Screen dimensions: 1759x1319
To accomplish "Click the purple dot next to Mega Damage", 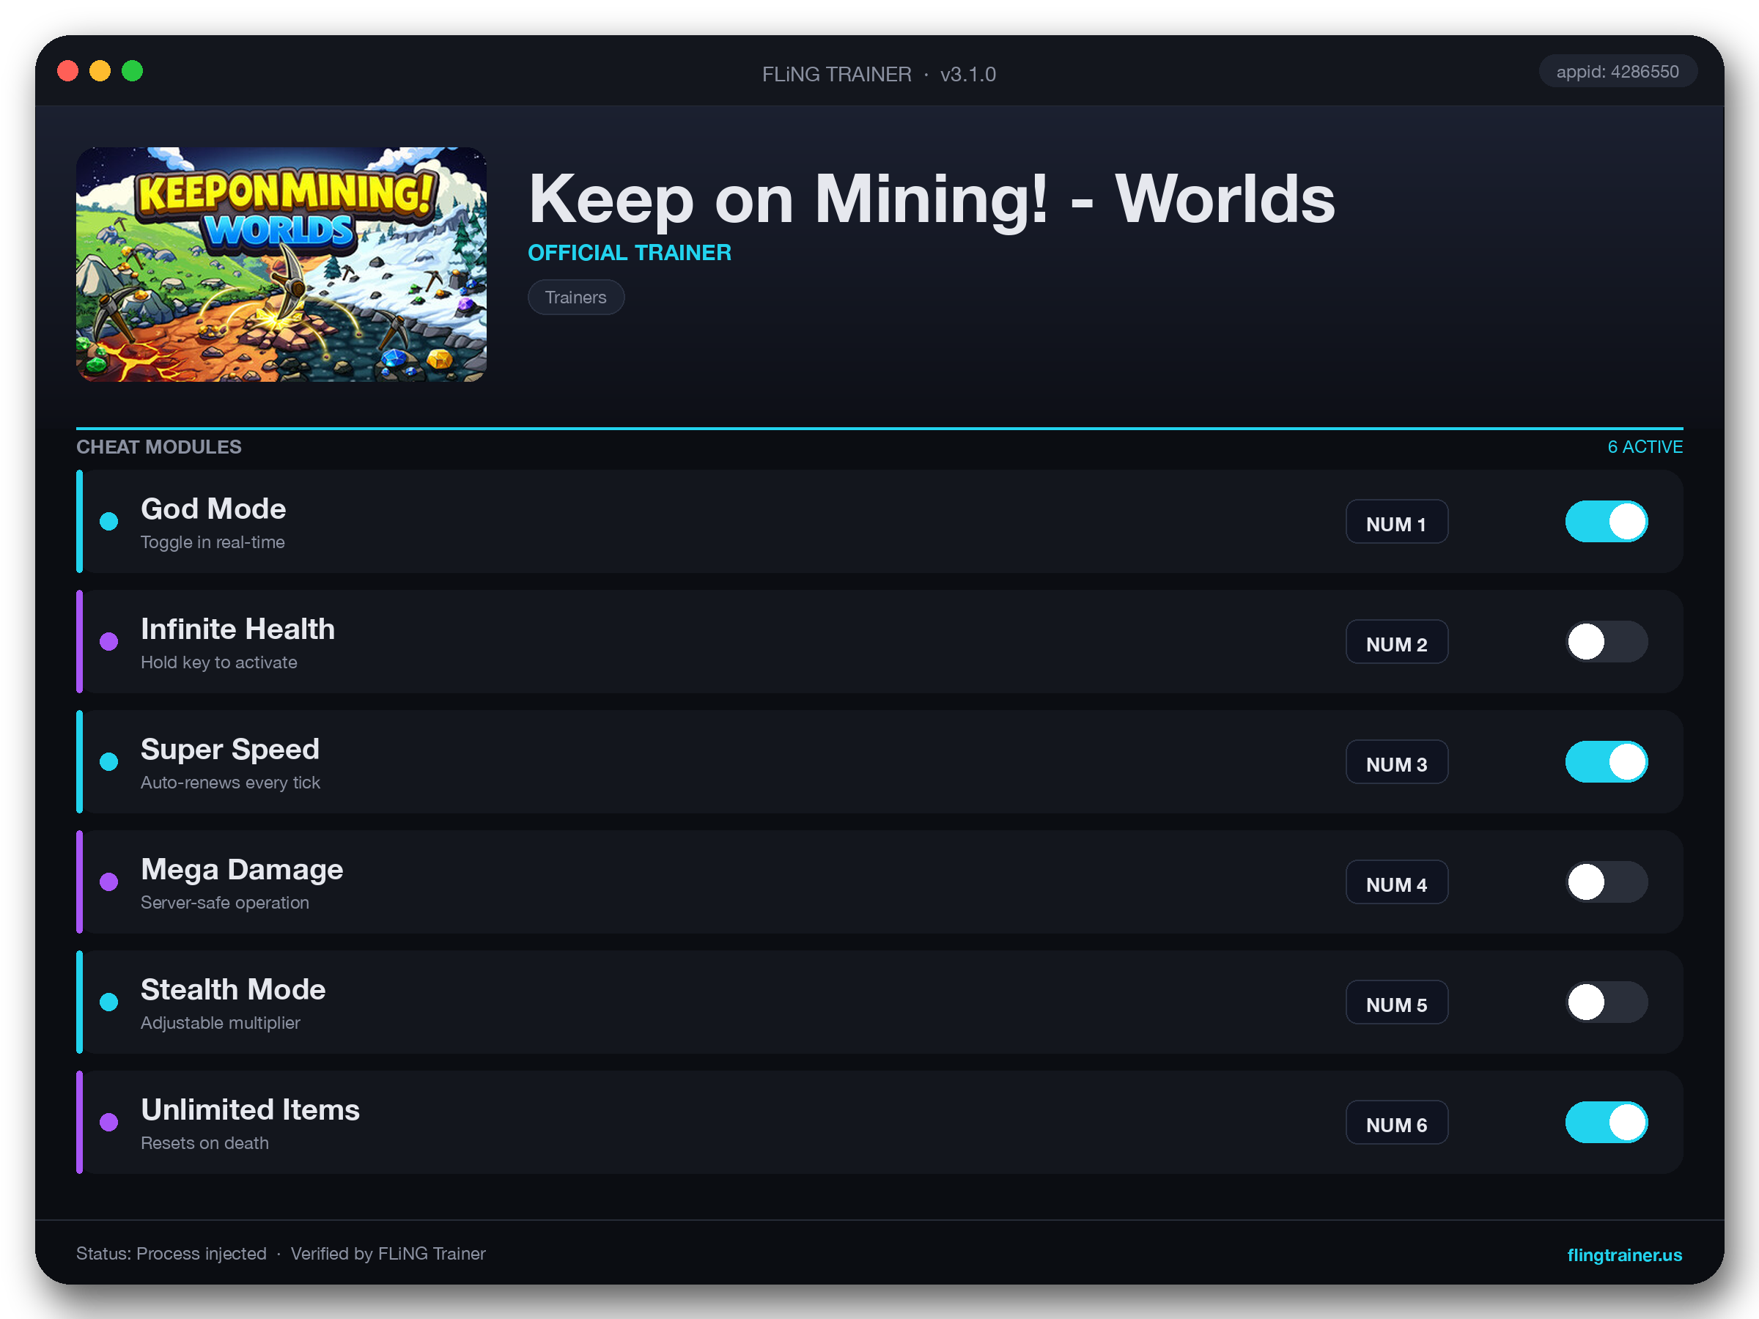I will point(109,882).
